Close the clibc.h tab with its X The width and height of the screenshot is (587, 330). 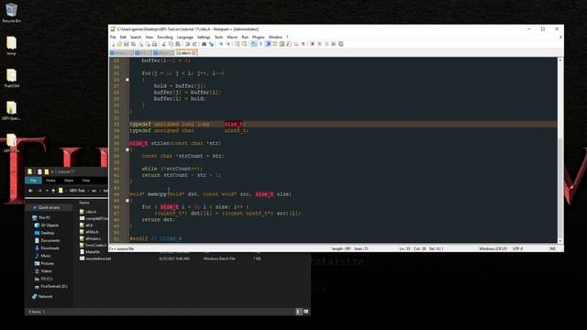tap(194, 53)
